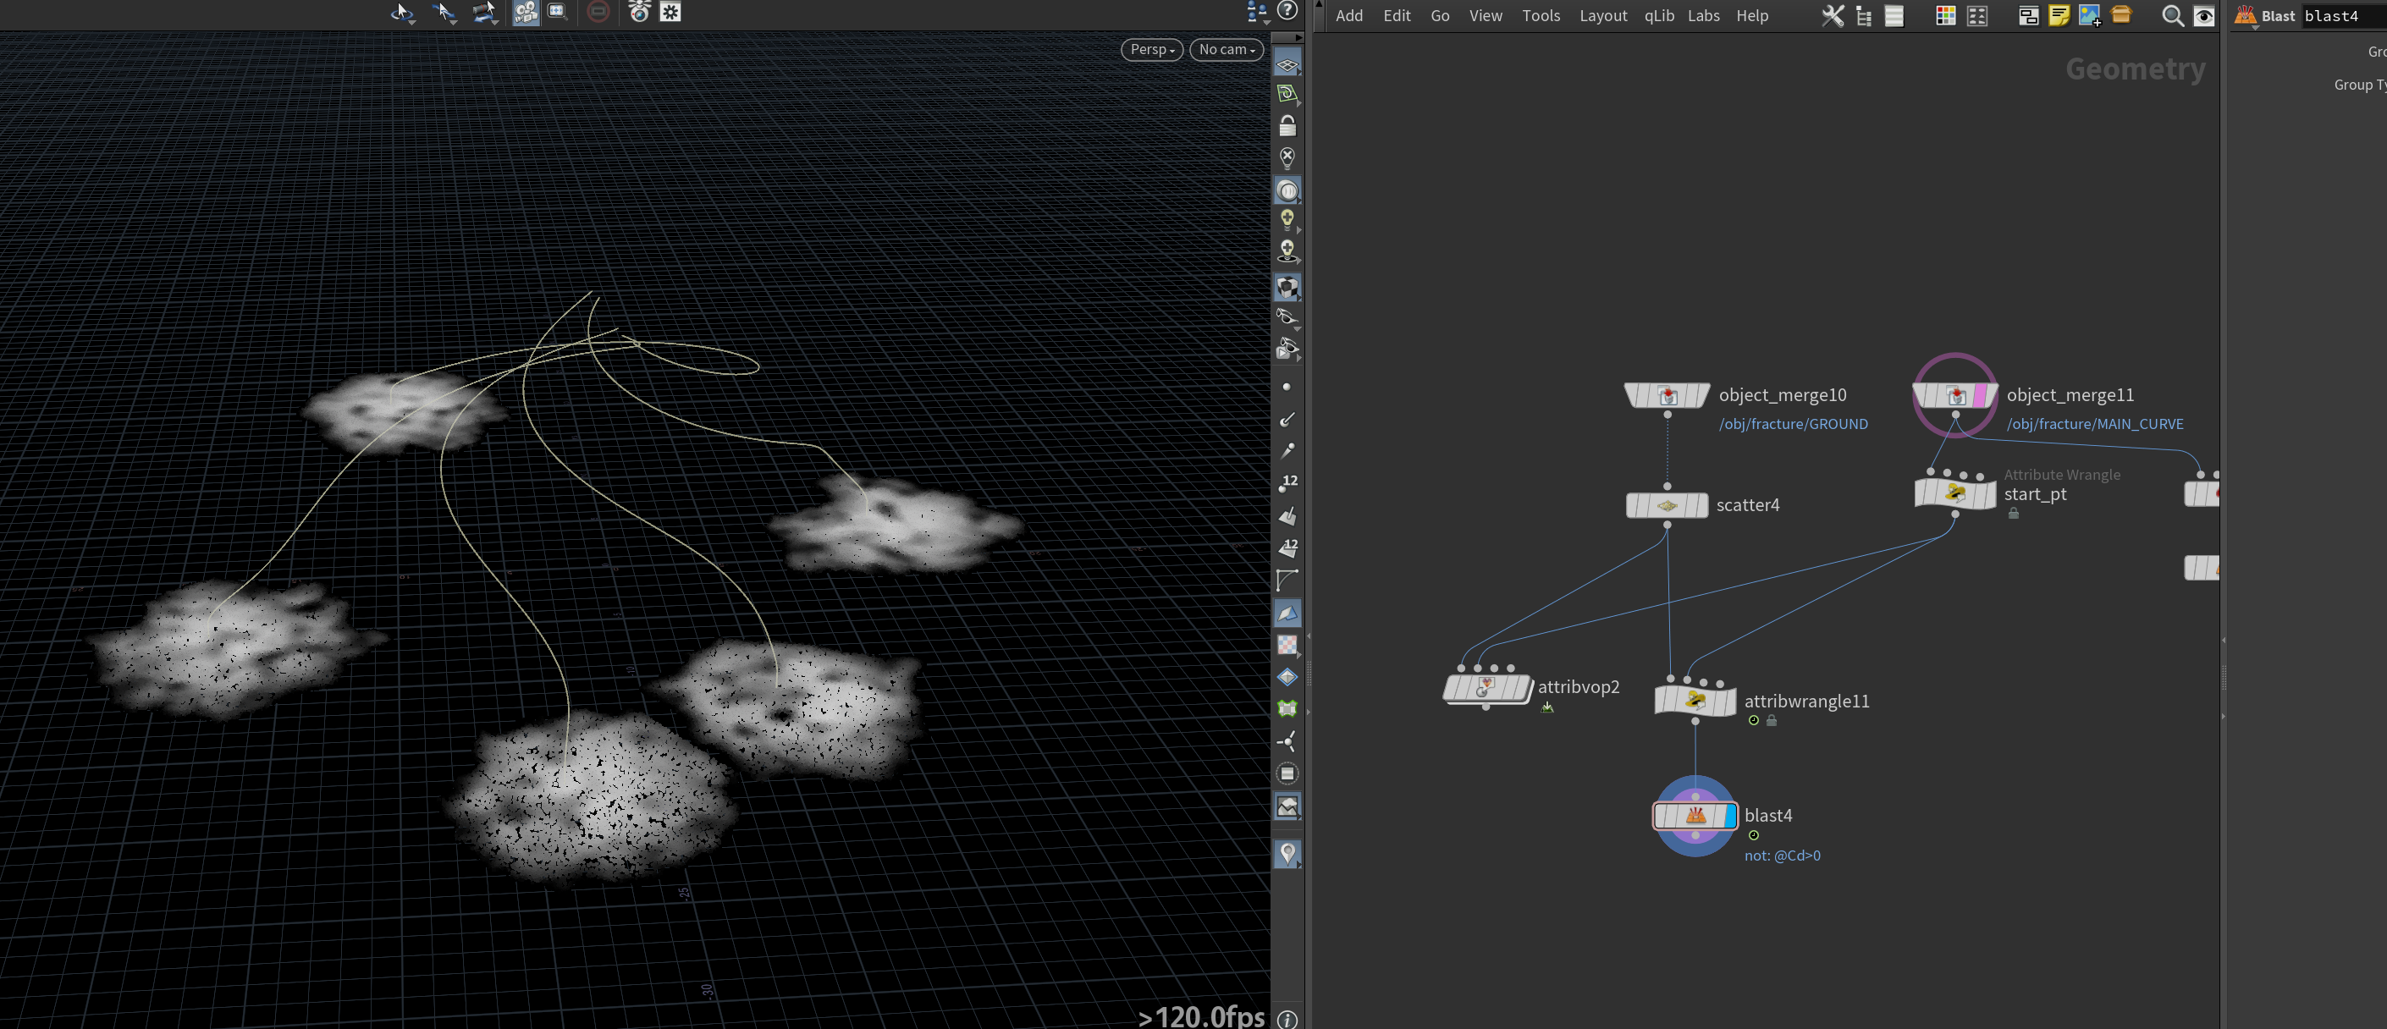Click the pink color flag on object_merge11
Screen dimensions: 2387x1029
(x=1982, y=396)
